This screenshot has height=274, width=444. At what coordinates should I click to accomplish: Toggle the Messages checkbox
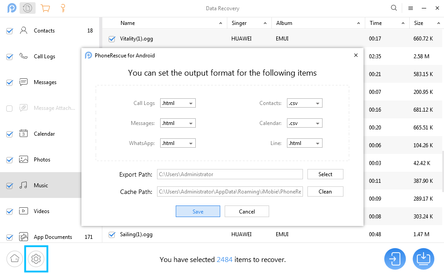pos(10,82)
